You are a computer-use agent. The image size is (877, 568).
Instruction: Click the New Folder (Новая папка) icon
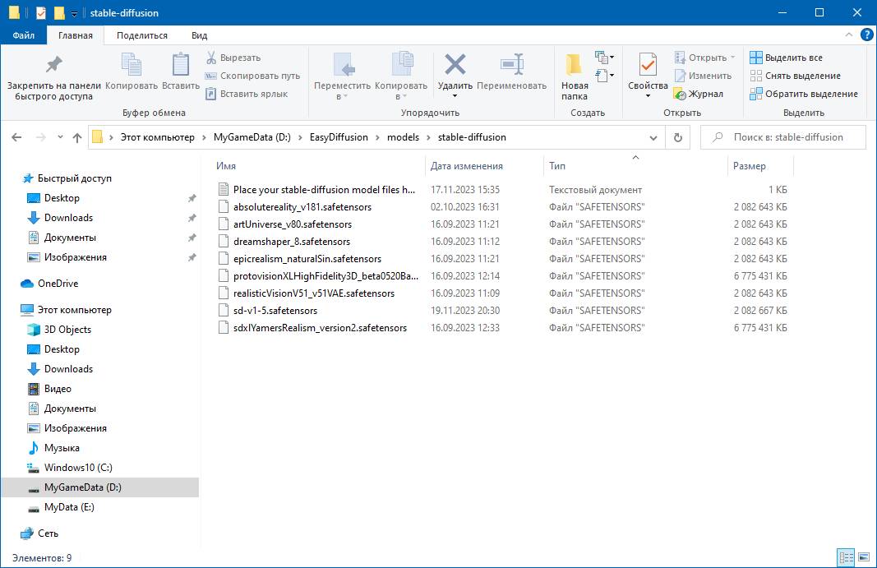(x=575, y=65)
